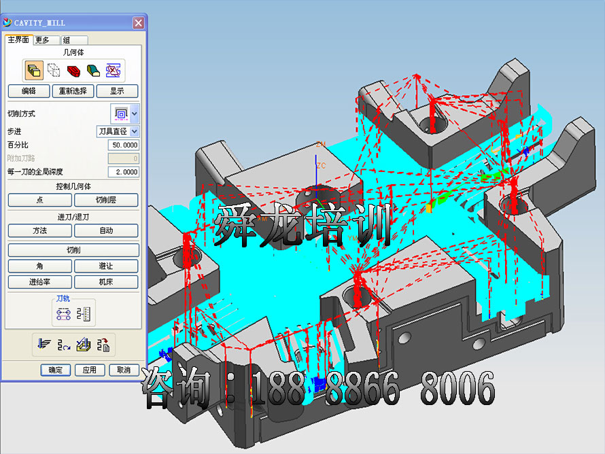605x454 pixels.
Task: List the tool path output
Action: [103, 345]
